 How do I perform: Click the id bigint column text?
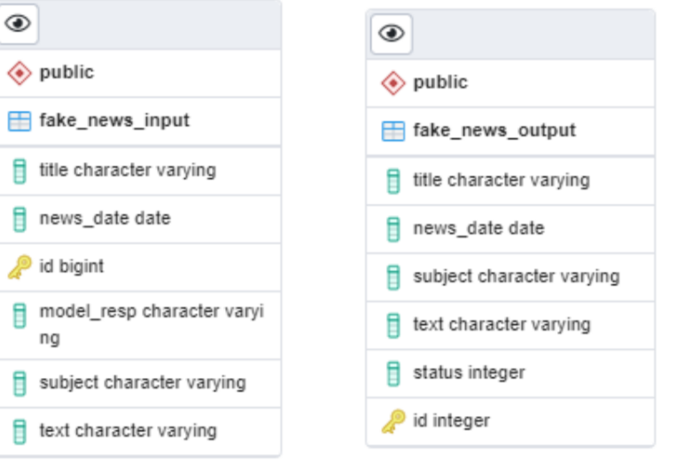click(x=72, y=266)
